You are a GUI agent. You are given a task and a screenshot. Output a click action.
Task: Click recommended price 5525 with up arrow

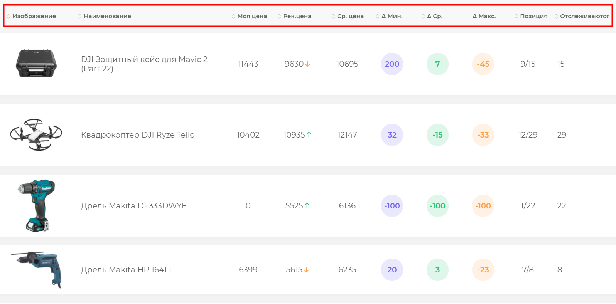pyautogui.click(x=297, y=206)
